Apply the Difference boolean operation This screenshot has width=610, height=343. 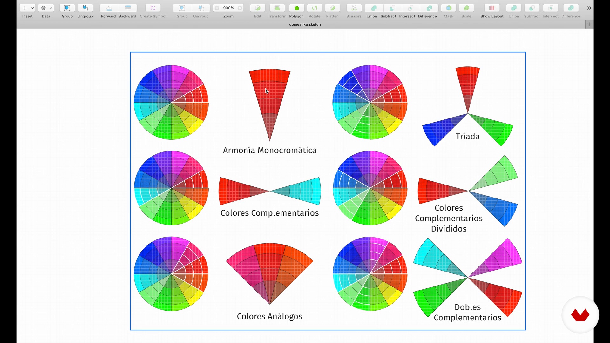pyautogui.click(x=429, y=8)
